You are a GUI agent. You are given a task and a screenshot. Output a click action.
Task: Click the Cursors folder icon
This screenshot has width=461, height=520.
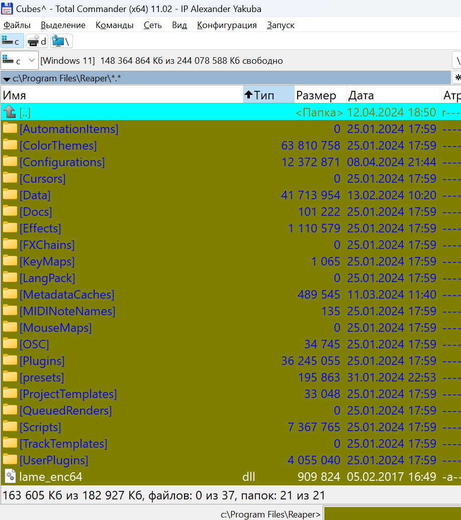coord(10,178)
